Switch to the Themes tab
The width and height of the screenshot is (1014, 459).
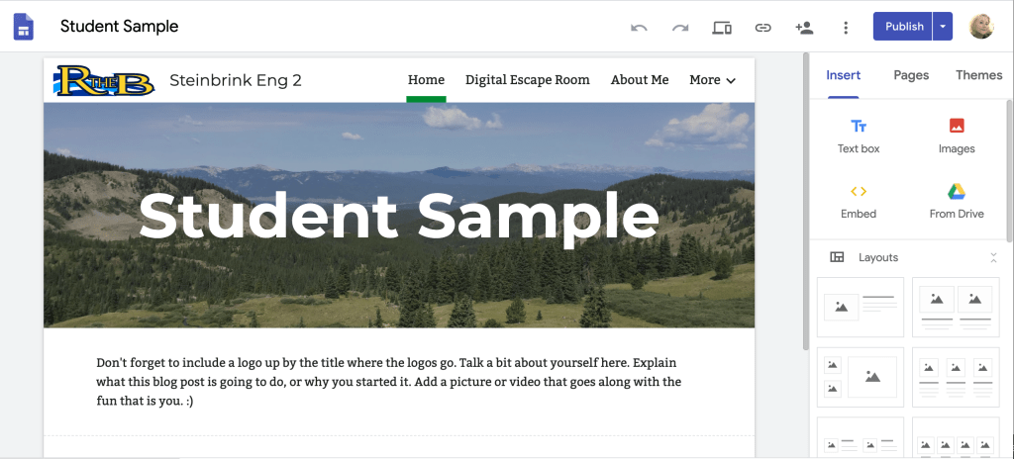(978, 75)
